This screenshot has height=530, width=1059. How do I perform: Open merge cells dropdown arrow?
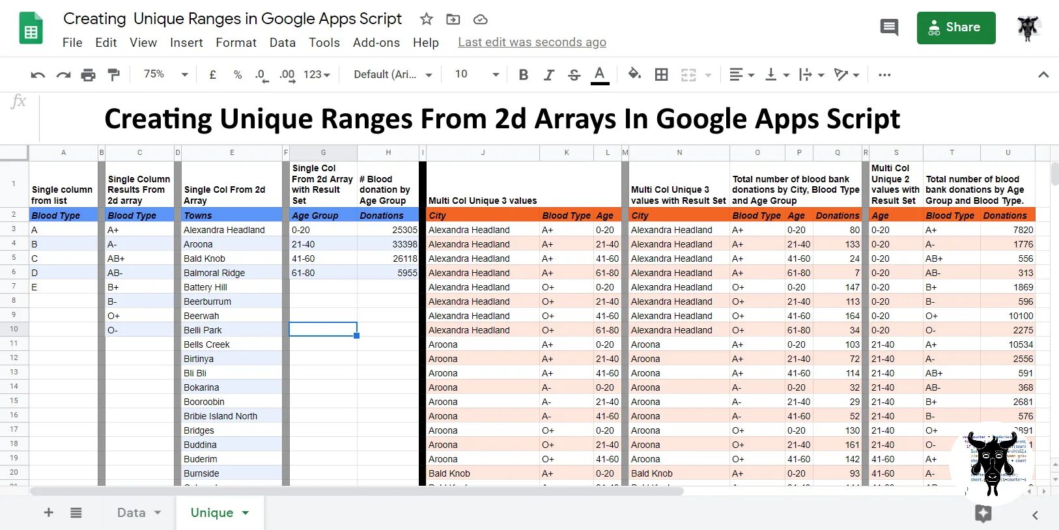click(x=708, y=76)
